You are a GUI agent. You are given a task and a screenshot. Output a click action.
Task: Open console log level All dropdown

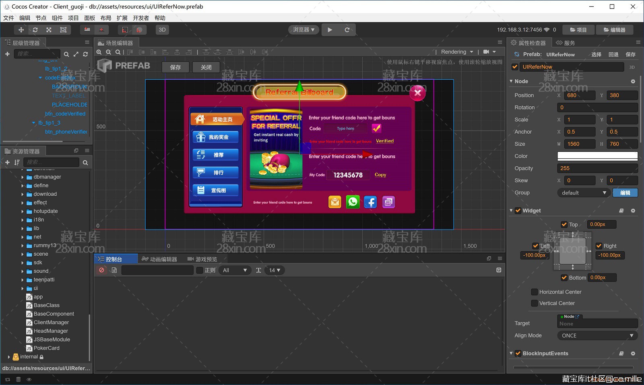click(x=235, y=270)
